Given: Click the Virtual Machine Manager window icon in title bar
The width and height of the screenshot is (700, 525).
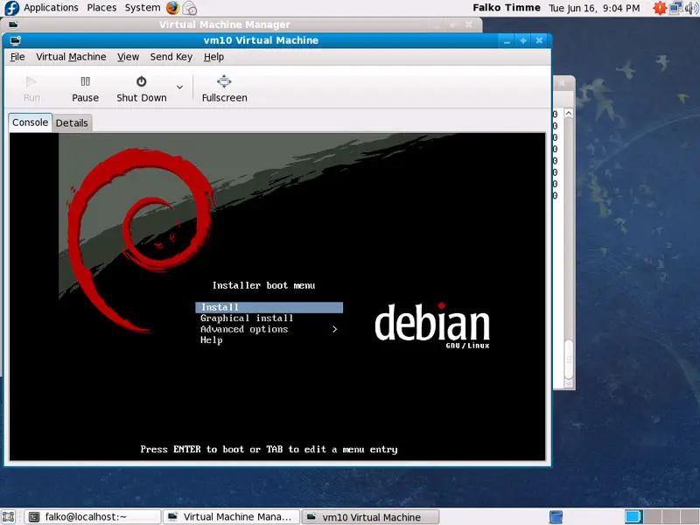Looking at the screenshot, I should pyautogui.click(x=13, y=24).
